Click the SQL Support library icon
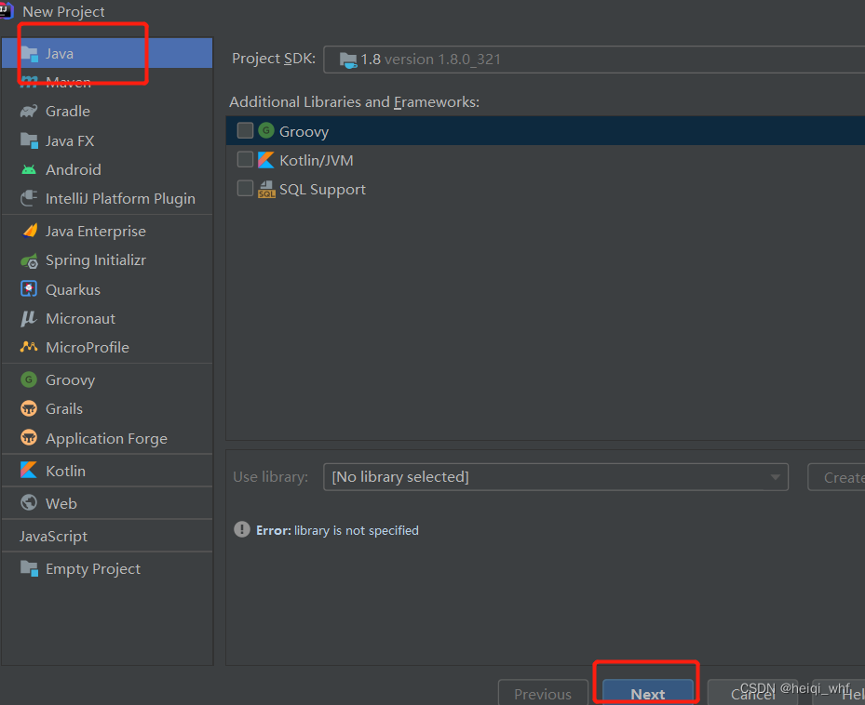Screen dimensions: 865x705 266,189
